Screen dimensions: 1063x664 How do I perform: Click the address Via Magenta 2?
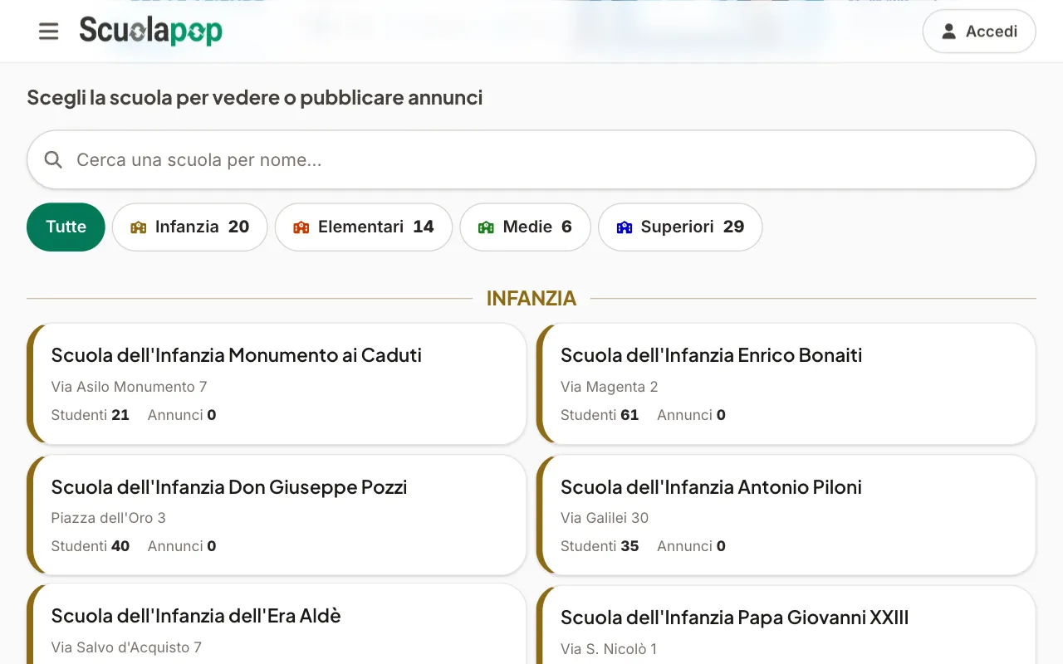[609, 387]
